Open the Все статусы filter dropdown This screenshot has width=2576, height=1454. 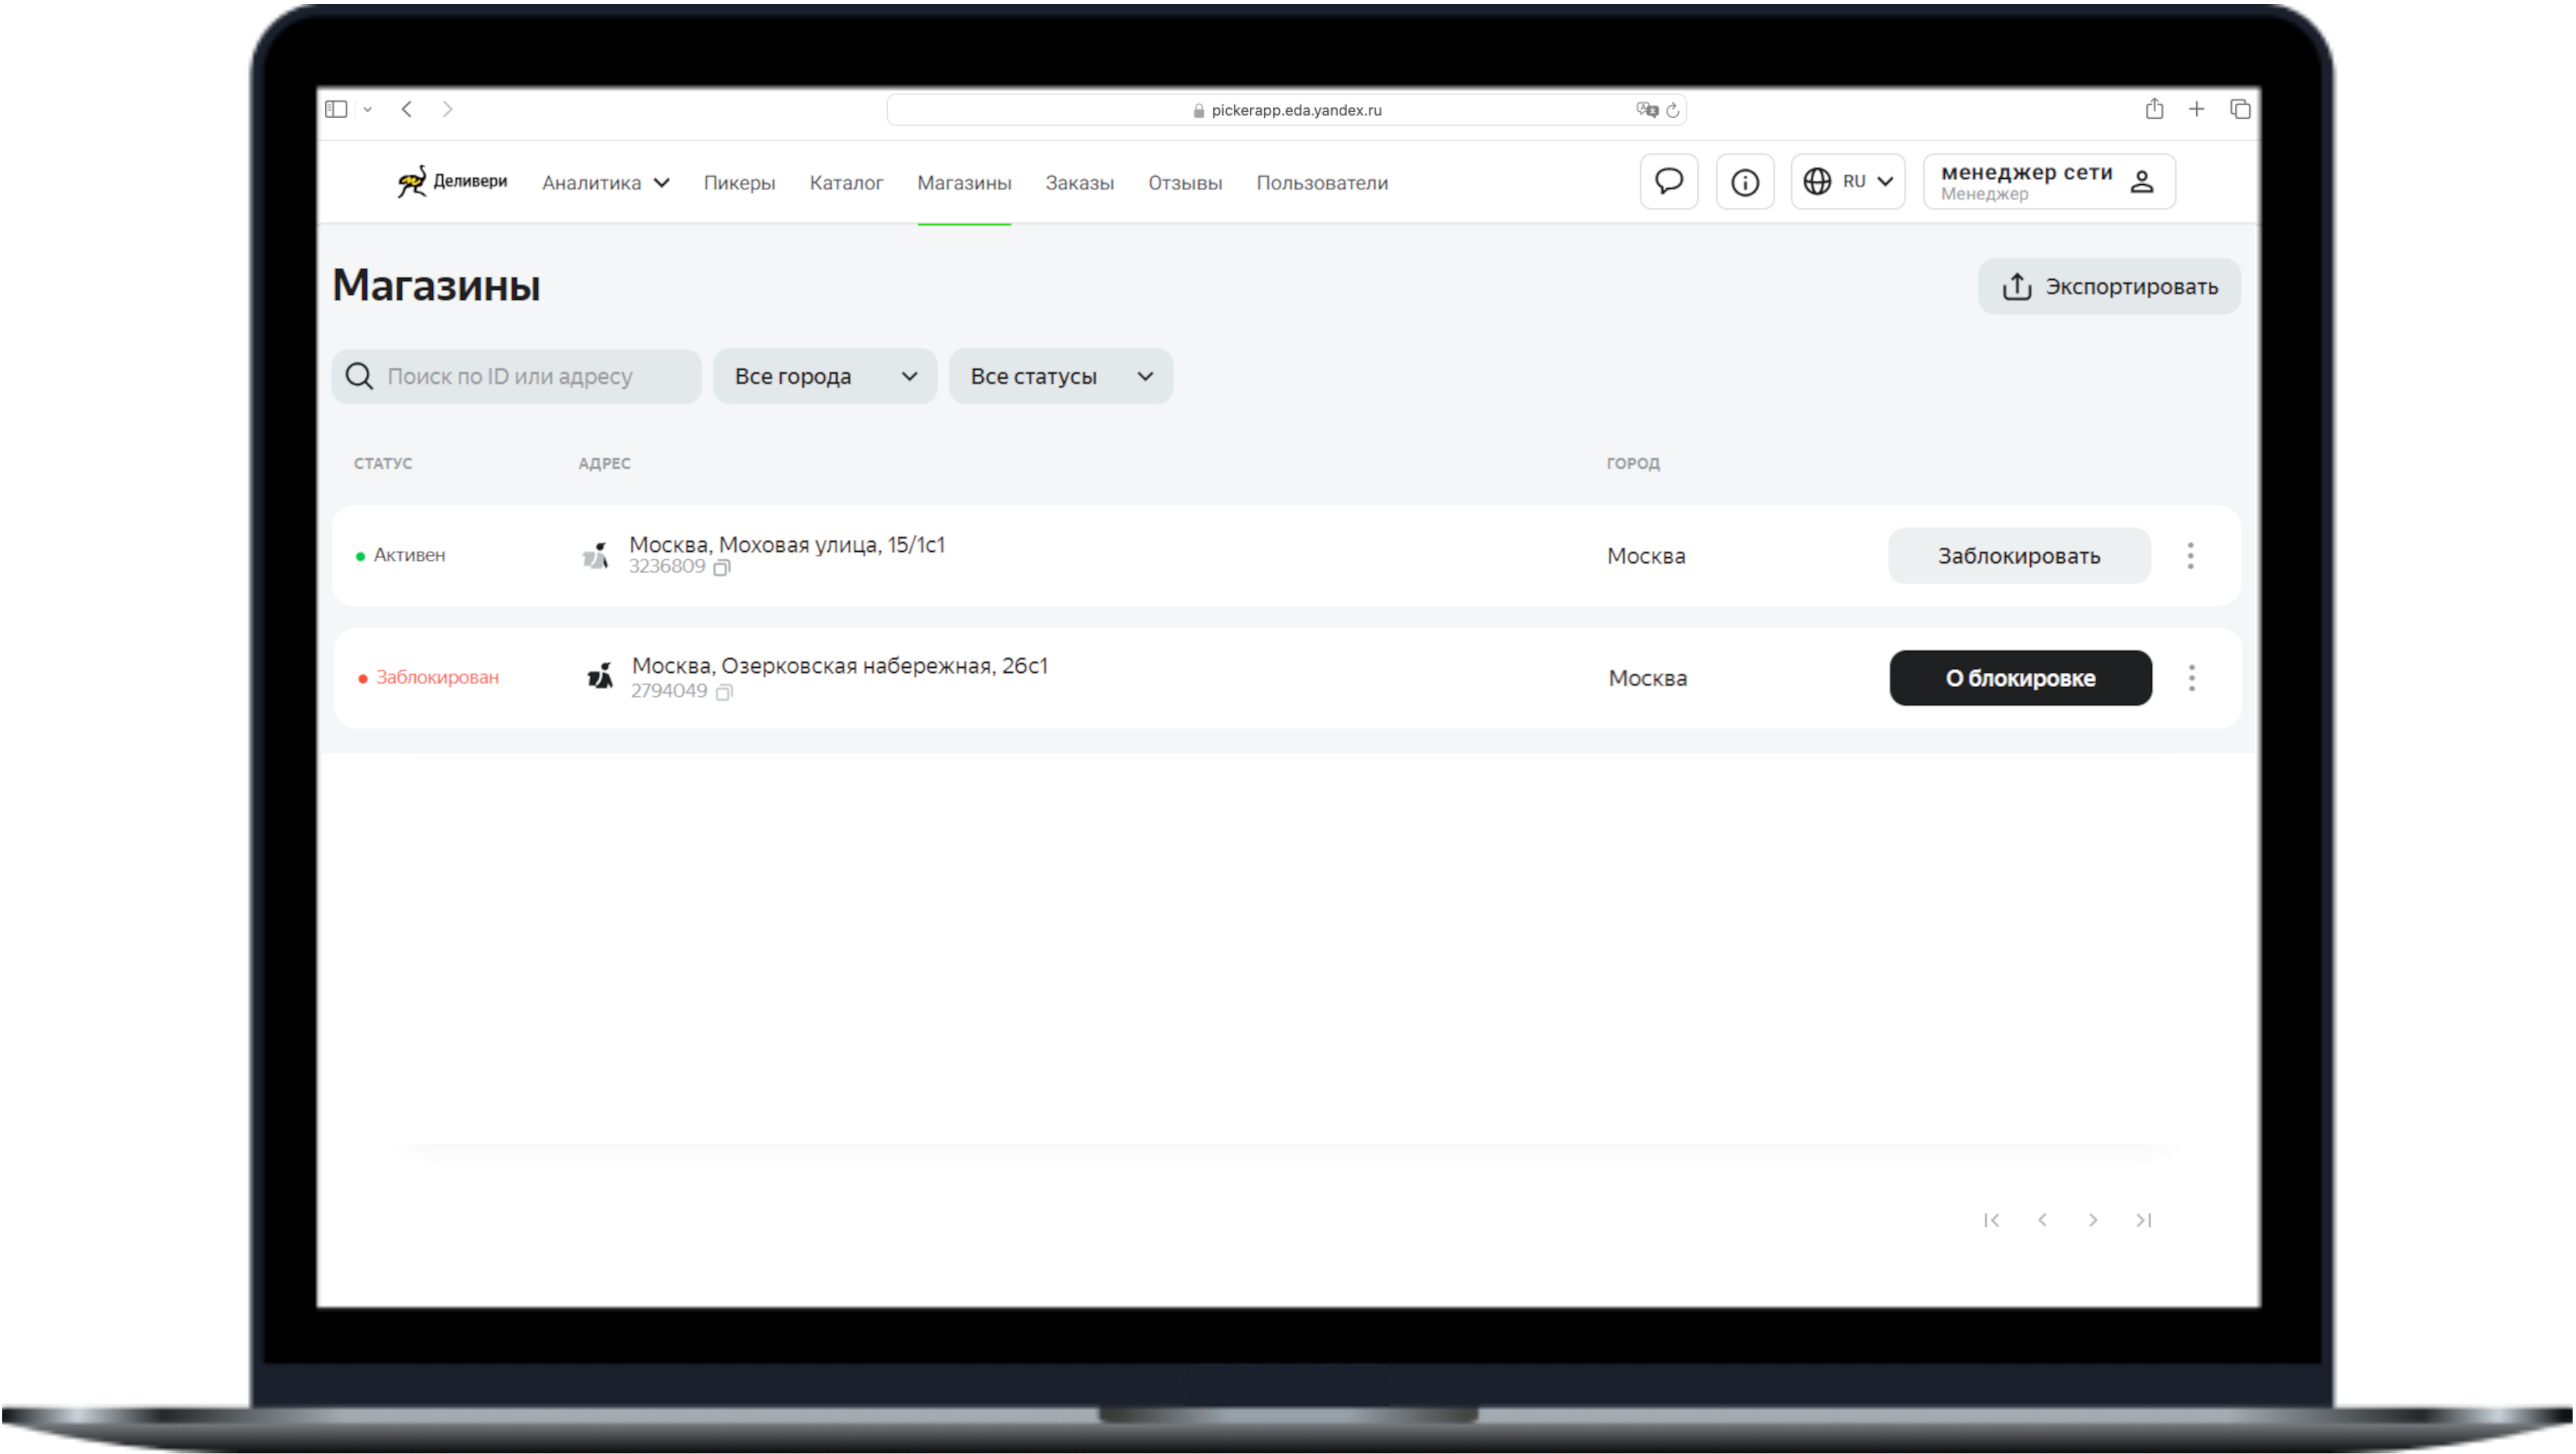click(1061, 376)
